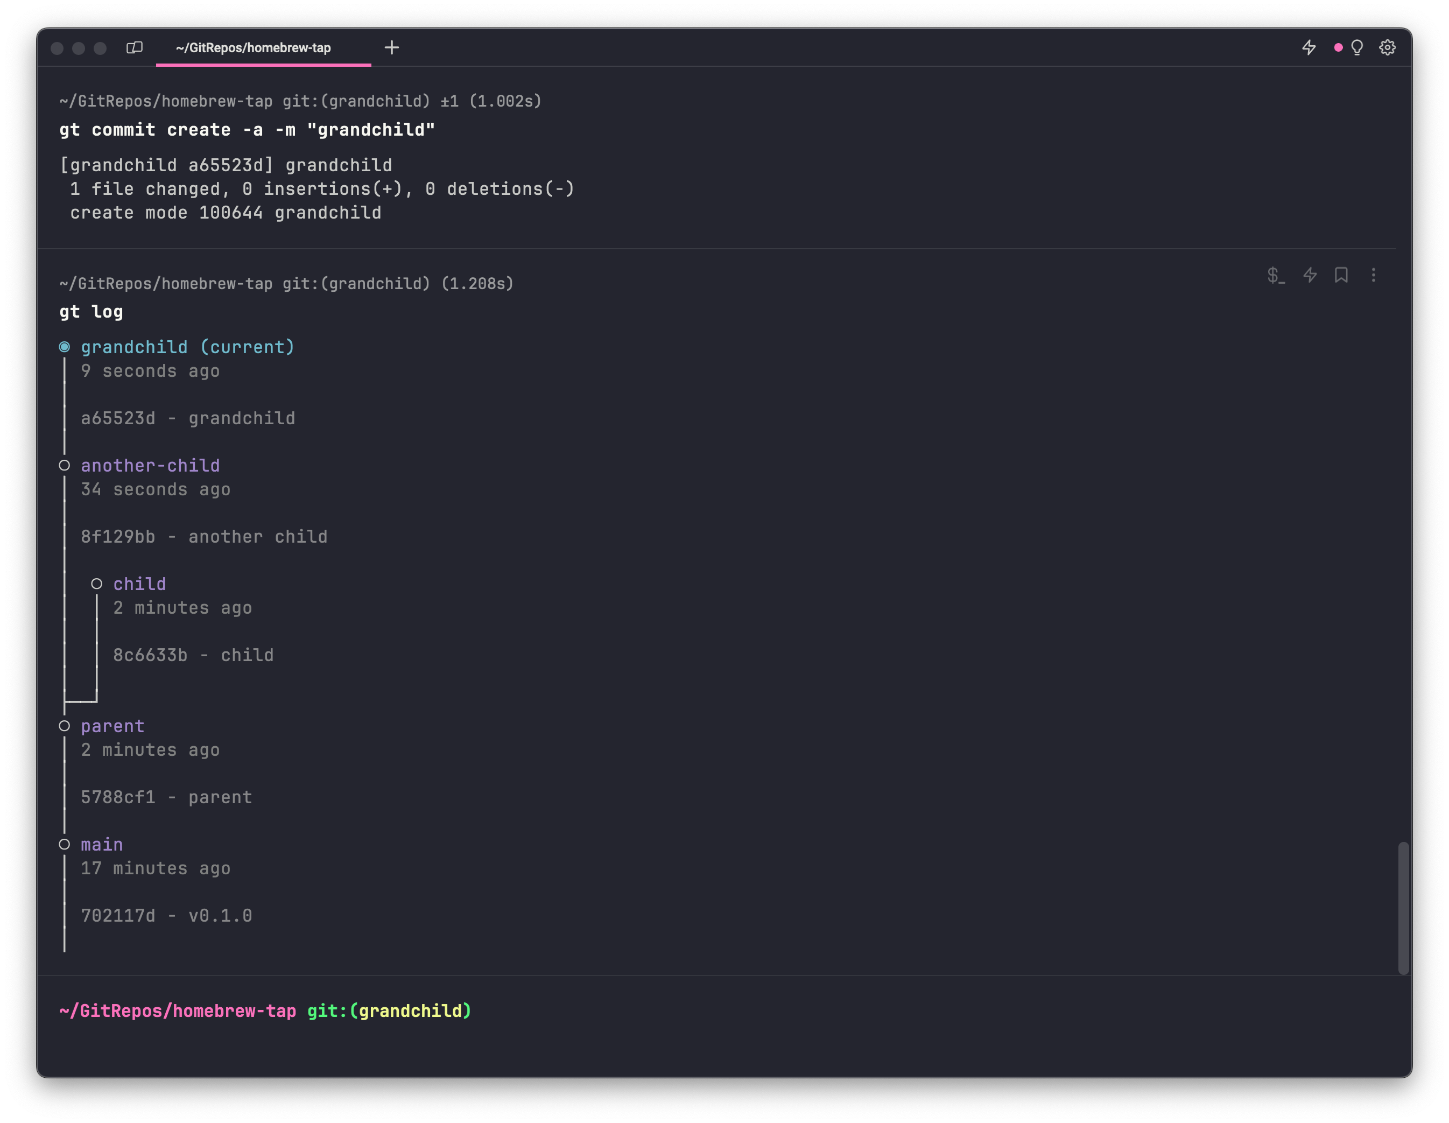Select the homebrew-tap terminal tab
1449x1123 pixels.
[254, 47]
